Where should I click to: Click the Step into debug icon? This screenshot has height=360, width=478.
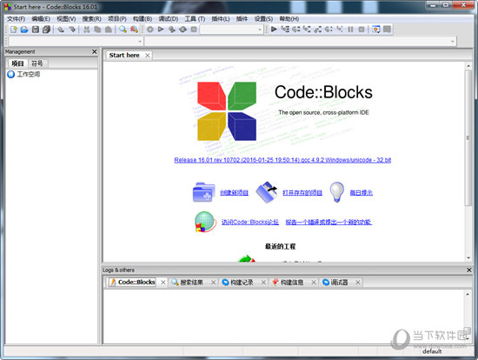click(307, 30)
